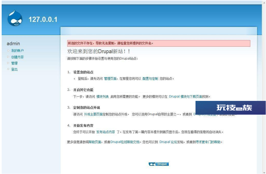
Task: Open the 模块列表 link
Action: [103, 96]
